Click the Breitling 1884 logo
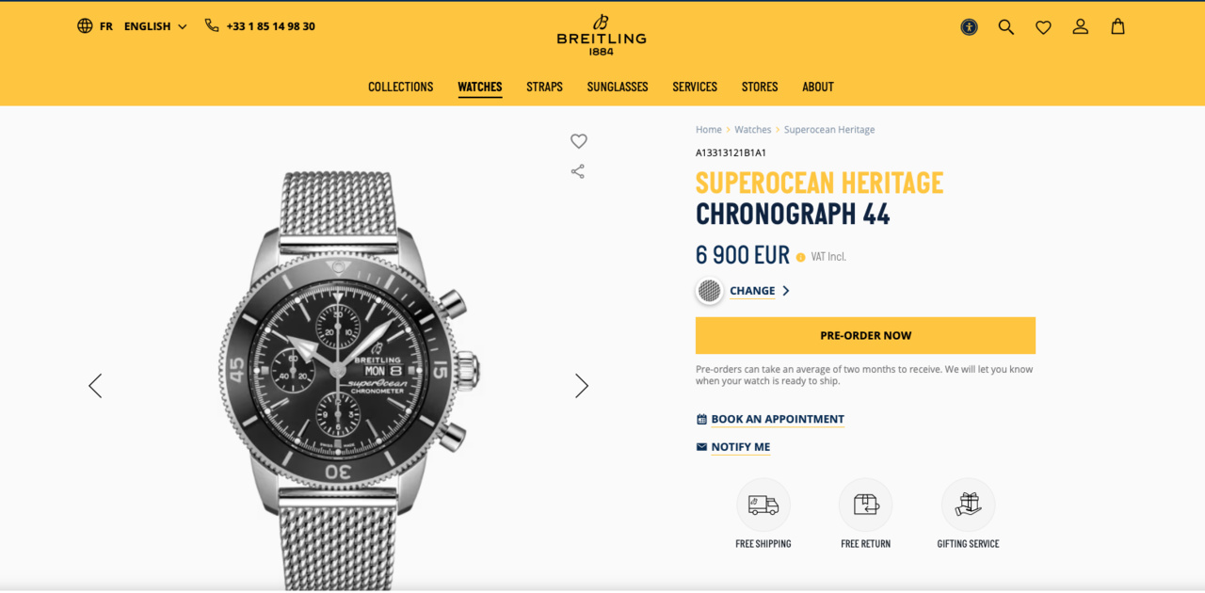This screenshot has height=593, width=1205. (602, 35)
